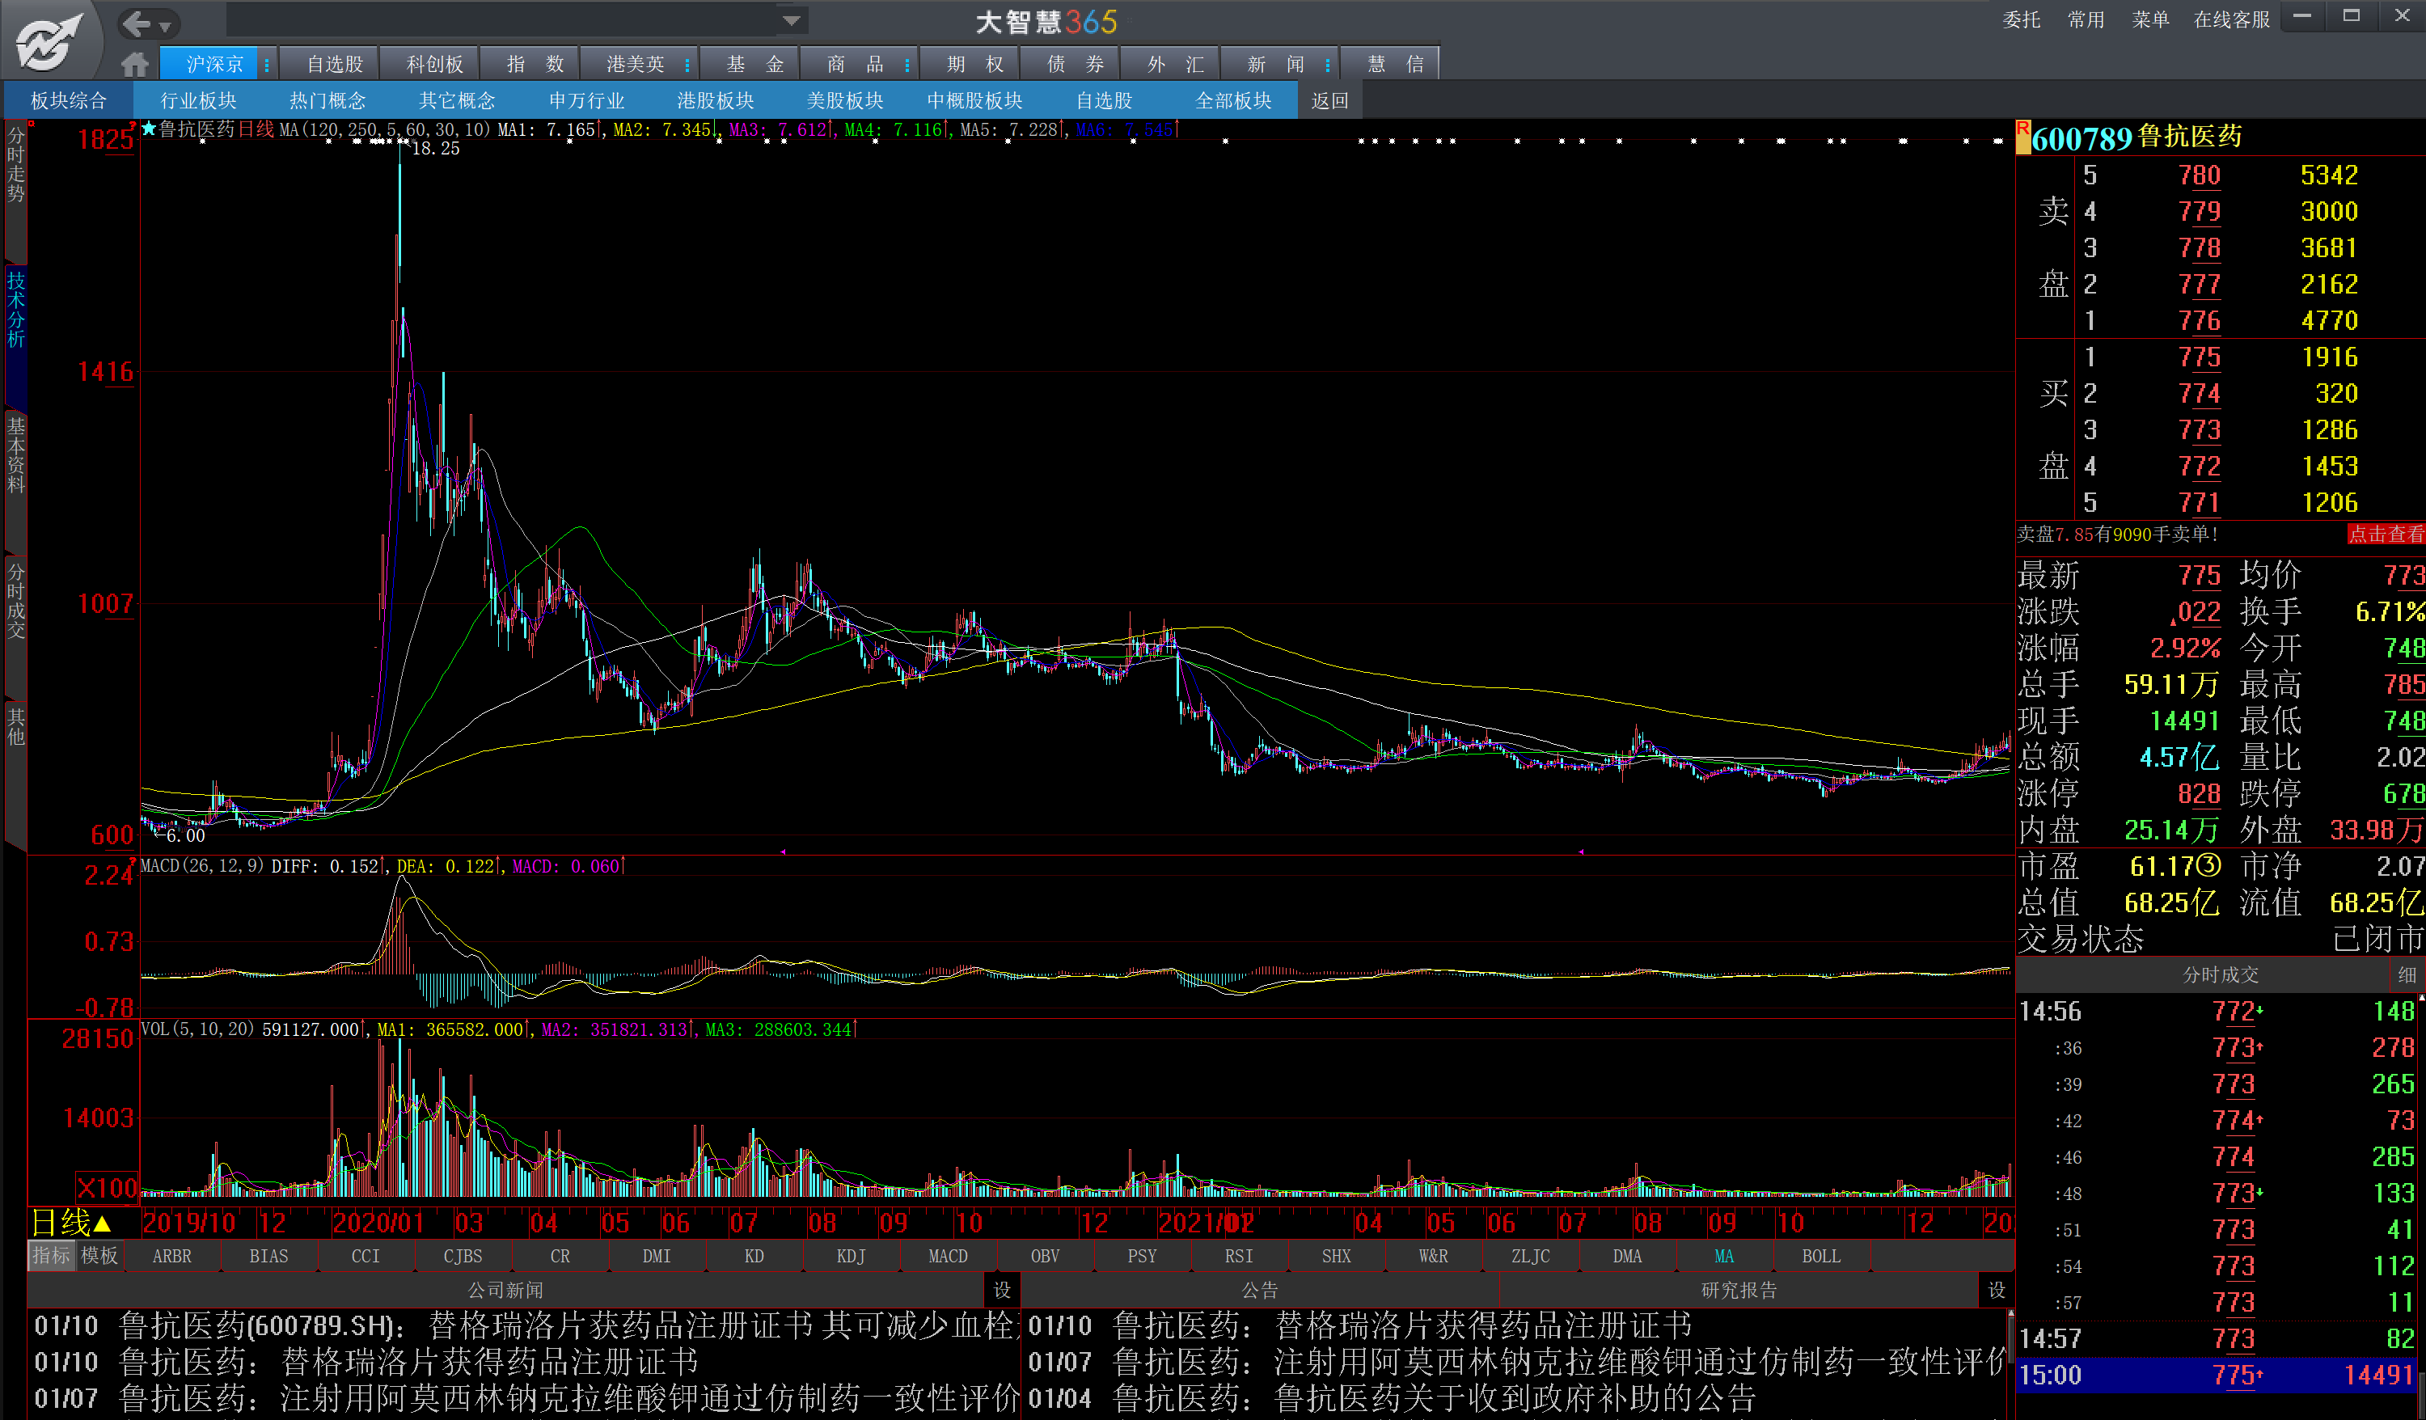Click the home icon
Image resolution: width=2426 pixels, height=1420 pixels.
(135, 65)
